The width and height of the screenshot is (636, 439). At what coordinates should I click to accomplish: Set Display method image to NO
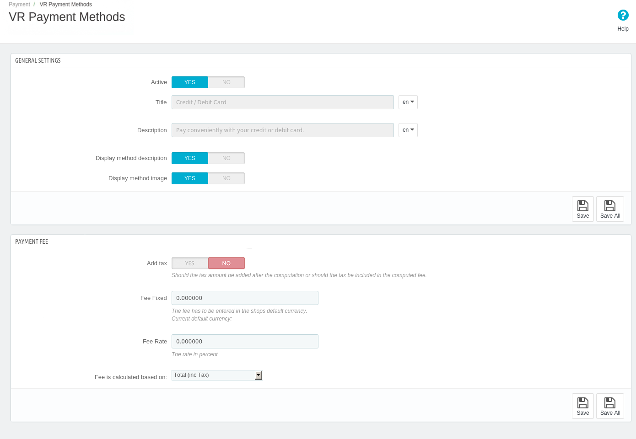pyautogui.click(x=226, y=178)
